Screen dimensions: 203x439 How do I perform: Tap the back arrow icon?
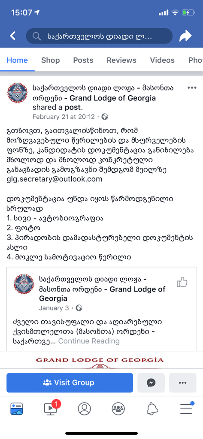(x=12, y=36)
